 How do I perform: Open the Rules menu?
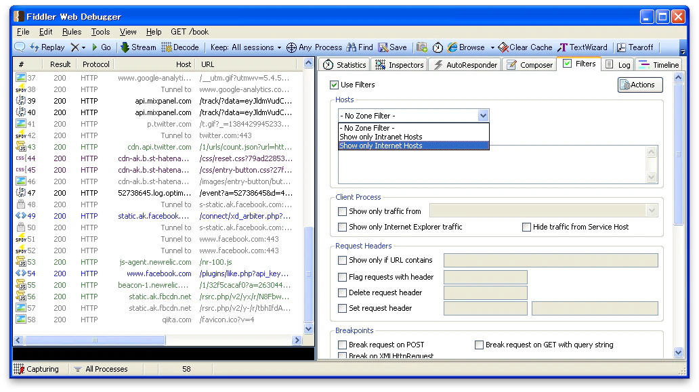pos(72,32)
